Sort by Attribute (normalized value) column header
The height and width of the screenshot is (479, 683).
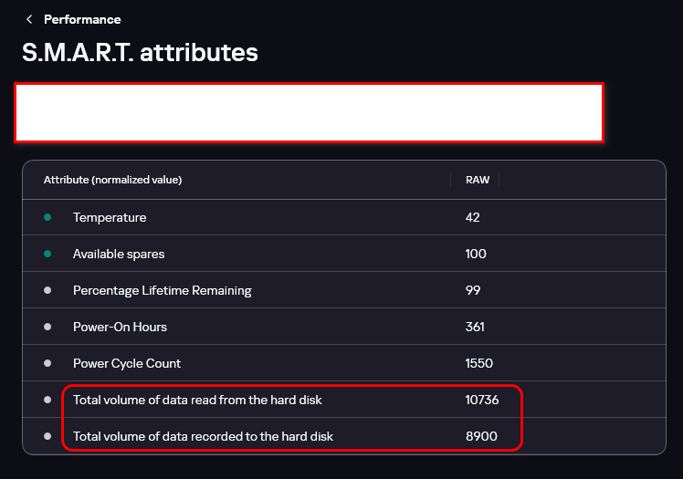[113, 180]
